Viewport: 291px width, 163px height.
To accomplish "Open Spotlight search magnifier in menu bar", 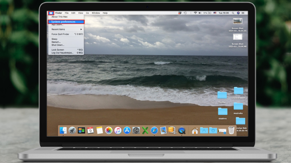I will tap(233, 13).
